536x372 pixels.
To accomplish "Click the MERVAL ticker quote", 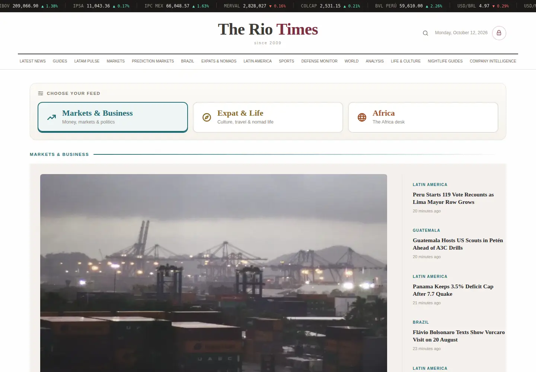I will [255, 6].
